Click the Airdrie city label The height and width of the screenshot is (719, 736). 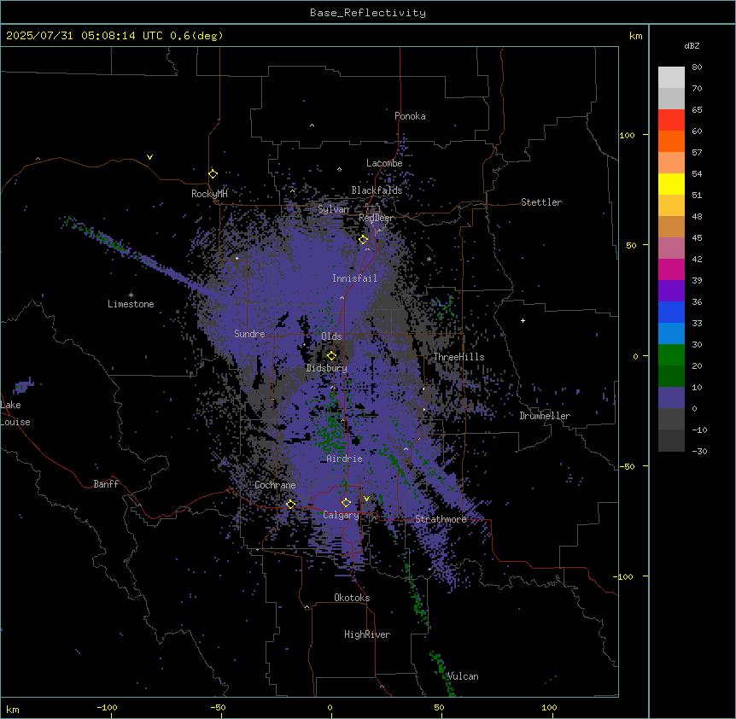(x=345, y=459)
